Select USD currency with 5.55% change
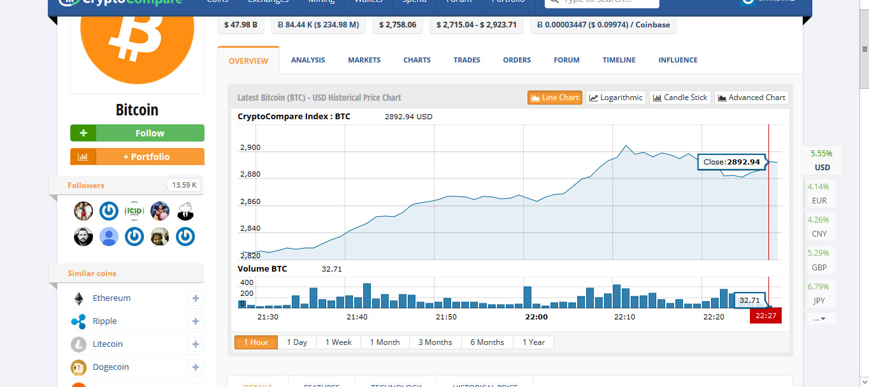The width and height of the screenshot is (869, 387). point(822,161)
